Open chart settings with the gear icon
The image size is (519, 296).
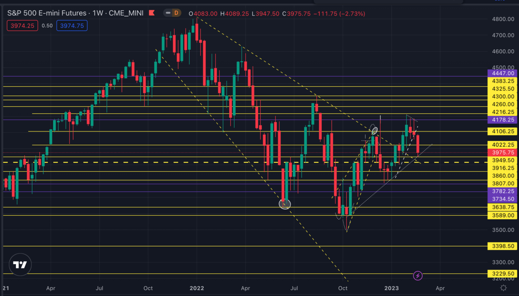click(503, 288)
